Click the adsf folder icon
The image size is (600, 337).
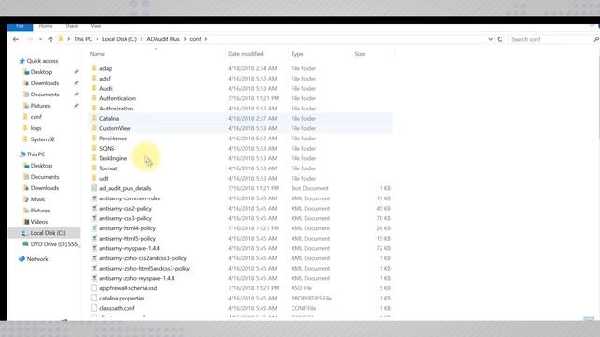(94, 79)
